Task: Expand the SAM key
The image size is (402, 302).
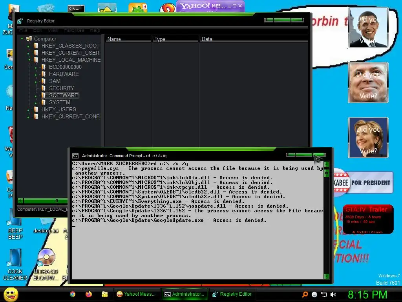Action: tap(36, 82)
